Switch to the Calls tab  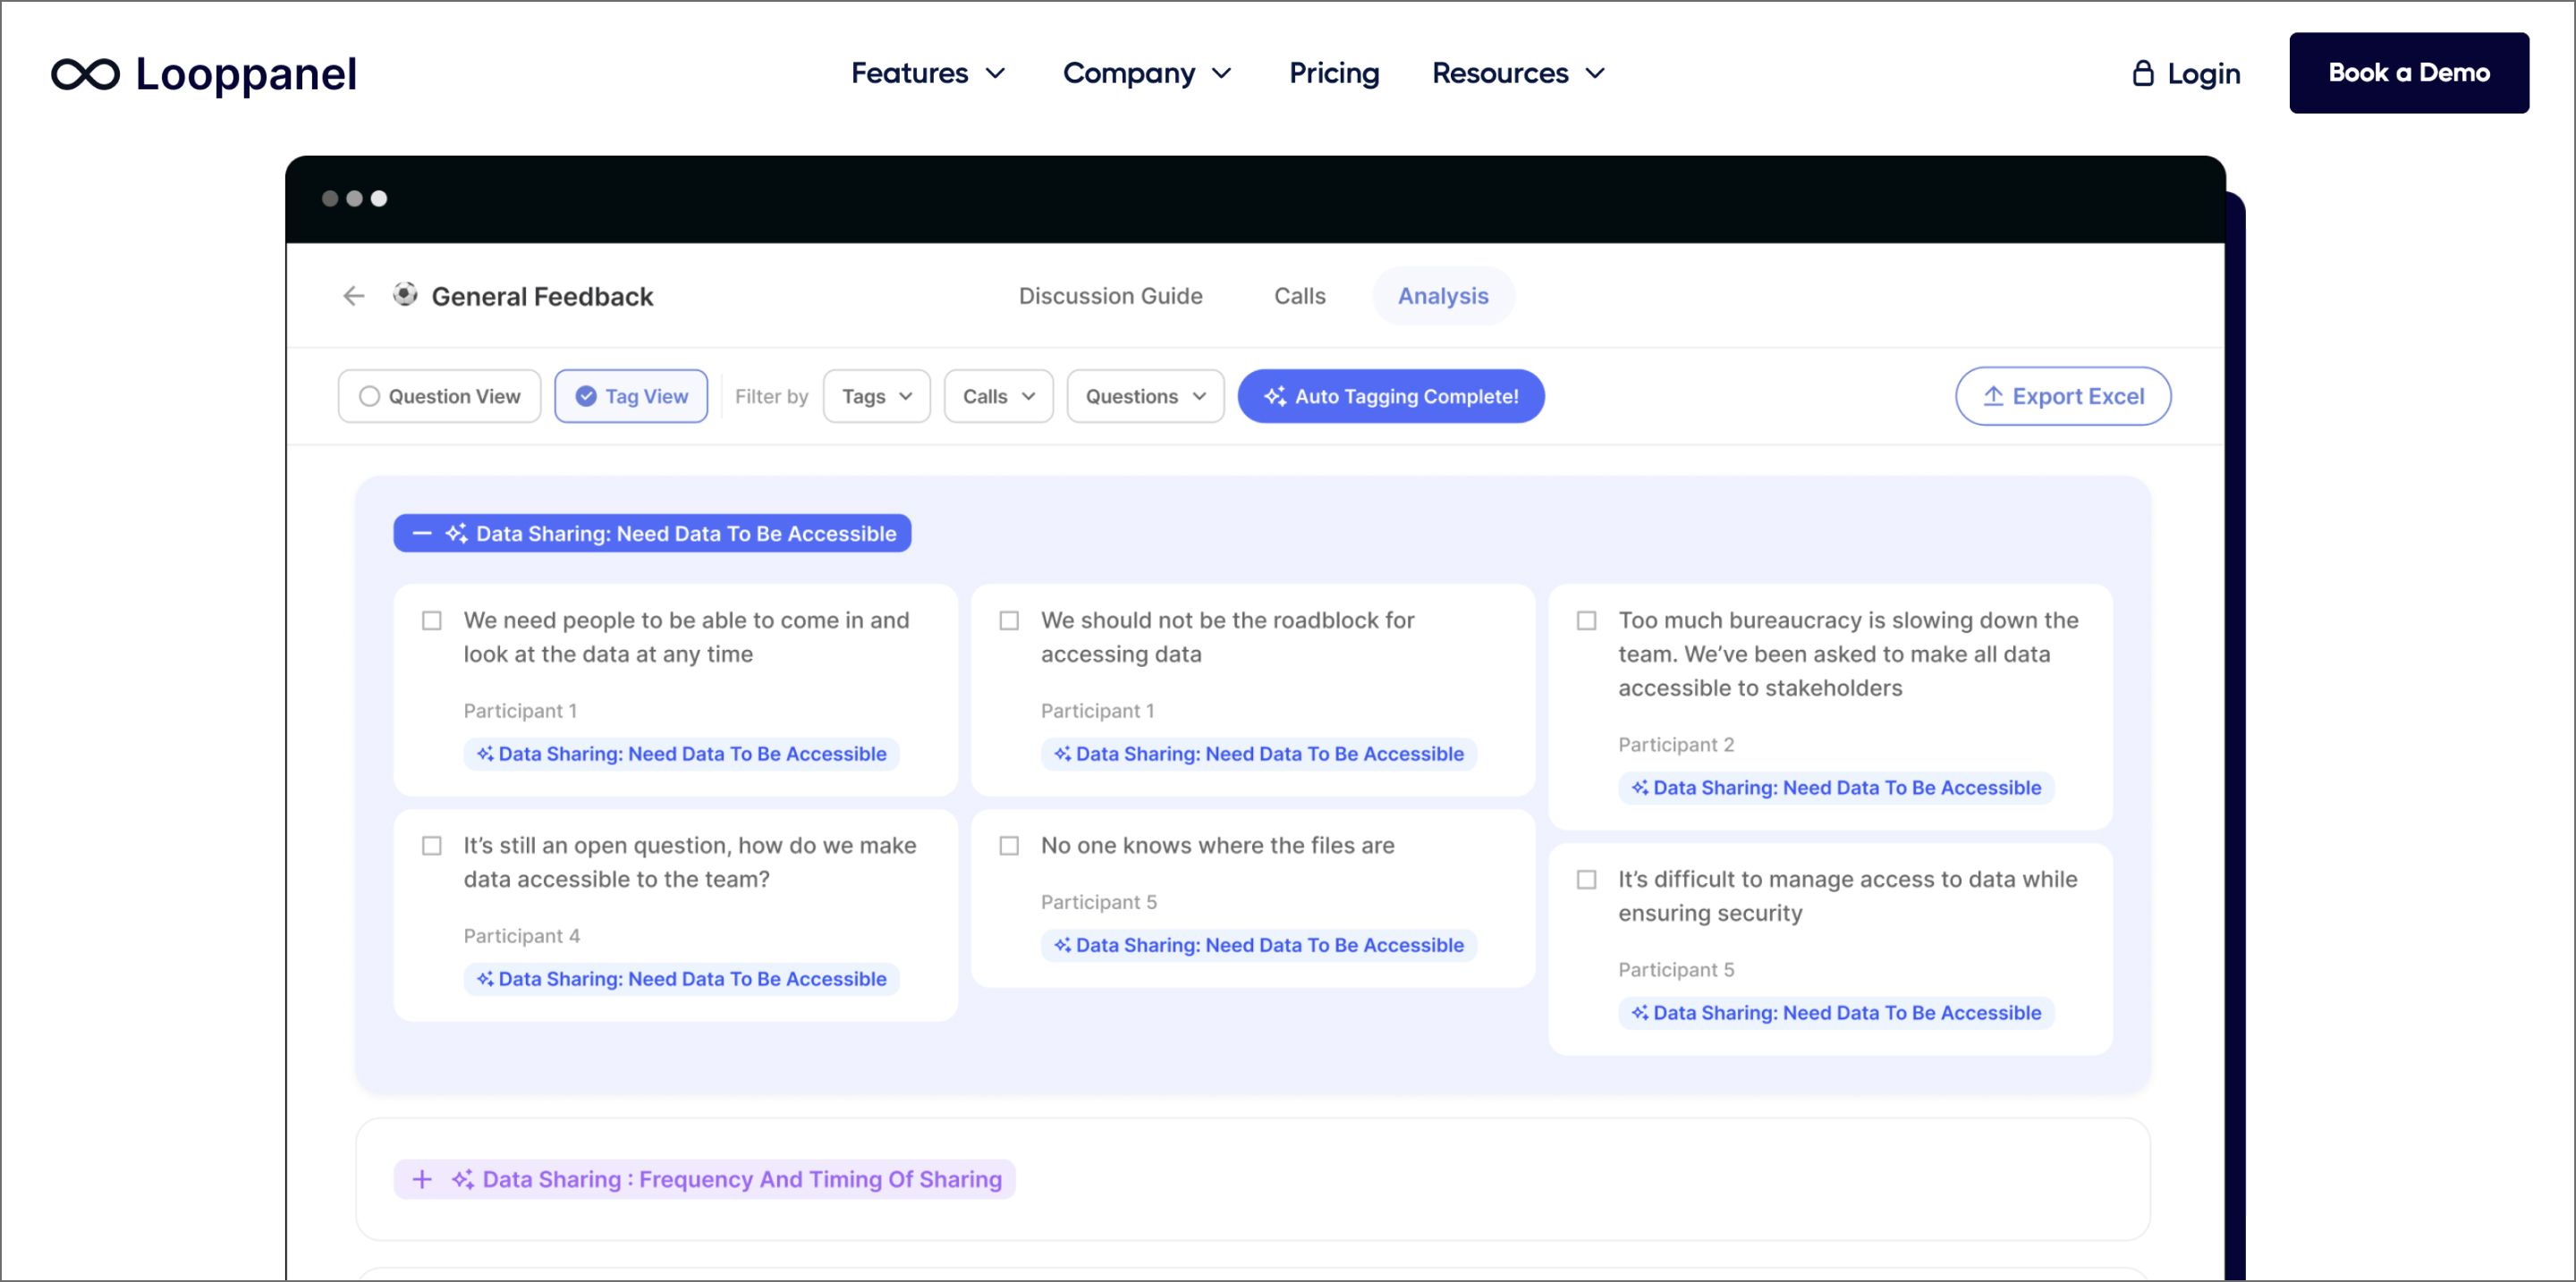pyautogui.click(x=1299, y=296)
